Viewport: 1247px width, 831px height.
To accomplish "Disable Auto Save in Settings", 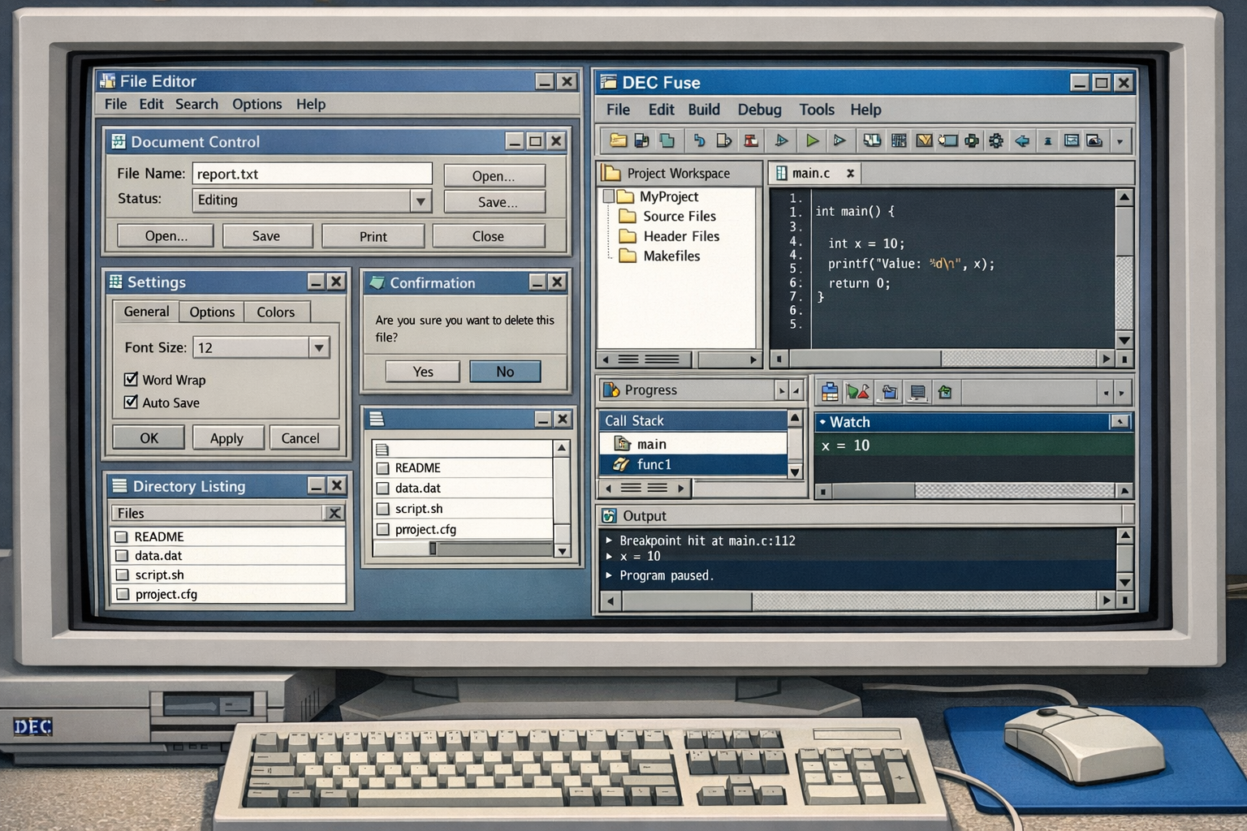I will 131,402.
